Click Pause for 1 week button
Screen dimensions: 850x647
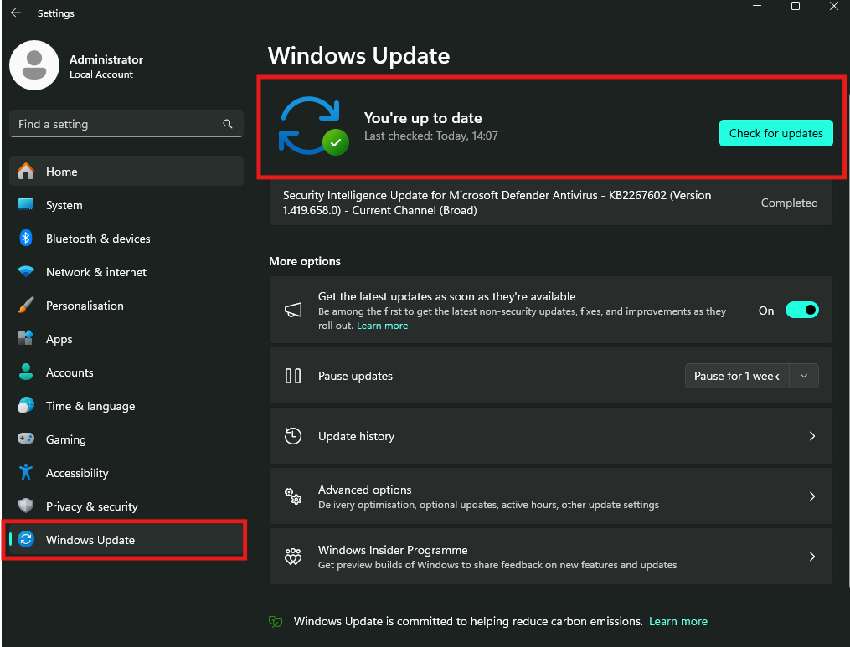coord(736,376)
